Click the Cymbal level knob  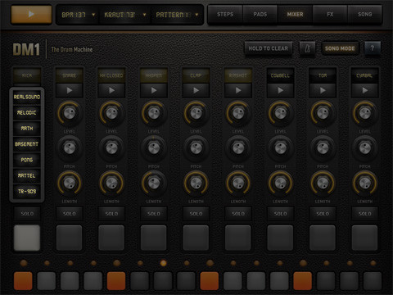365,113
